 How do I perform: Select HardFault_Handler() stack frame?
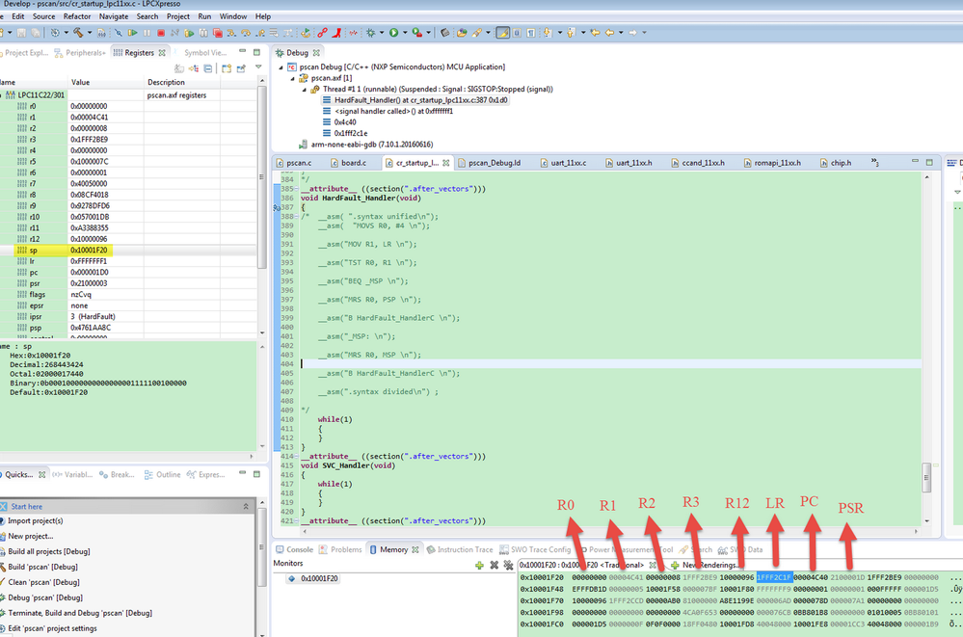[415, 100]
